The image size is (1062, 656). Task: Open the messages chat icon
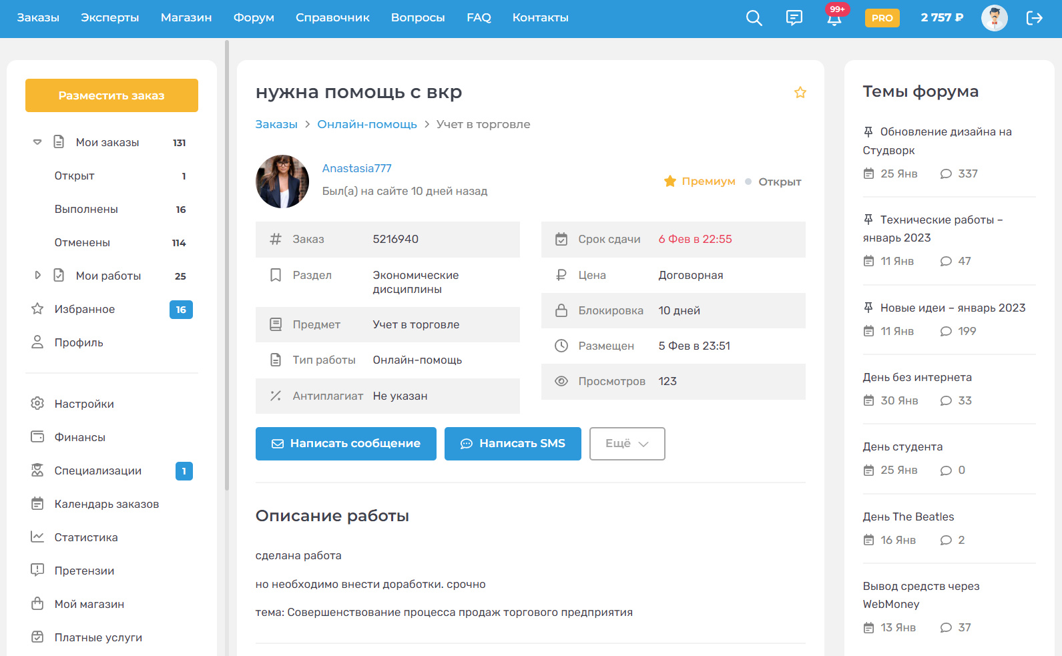[794, 18]
